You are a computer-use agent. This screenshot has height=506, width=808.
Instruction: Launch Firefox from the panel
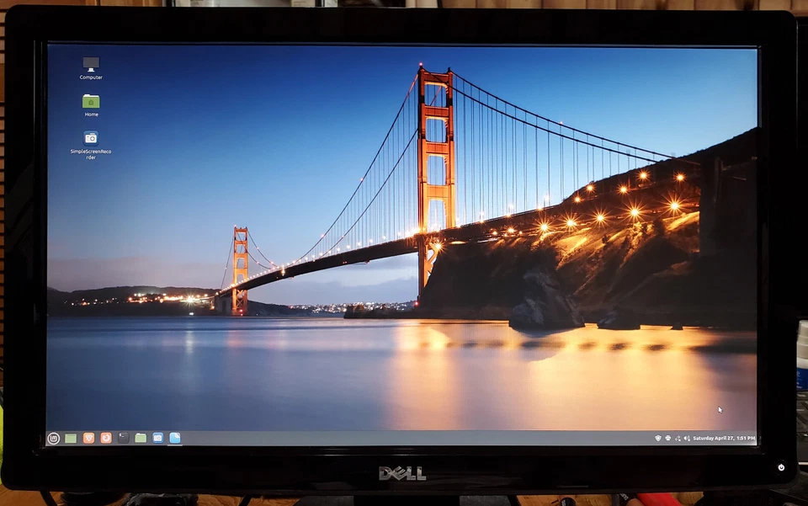coord(88,438)
